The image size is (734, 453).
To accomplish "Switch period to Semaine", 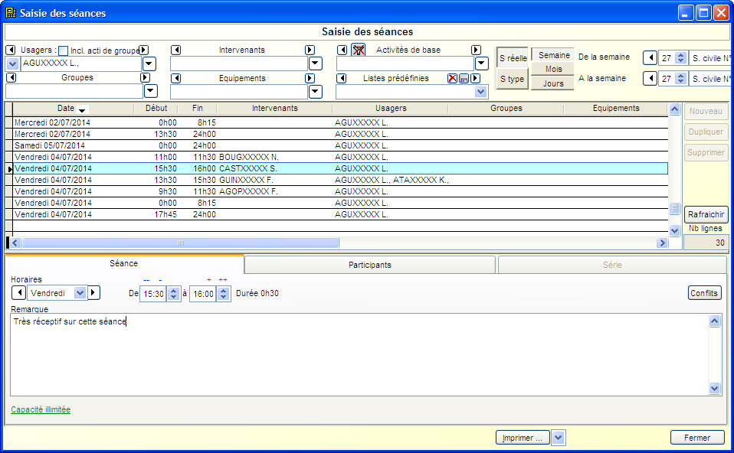I will click(553, 54).
